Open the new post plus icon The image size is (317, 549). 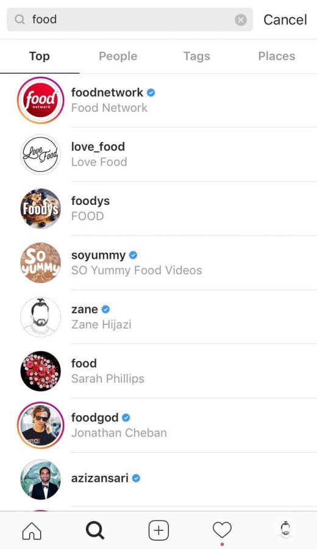click(x=158, y=531)
